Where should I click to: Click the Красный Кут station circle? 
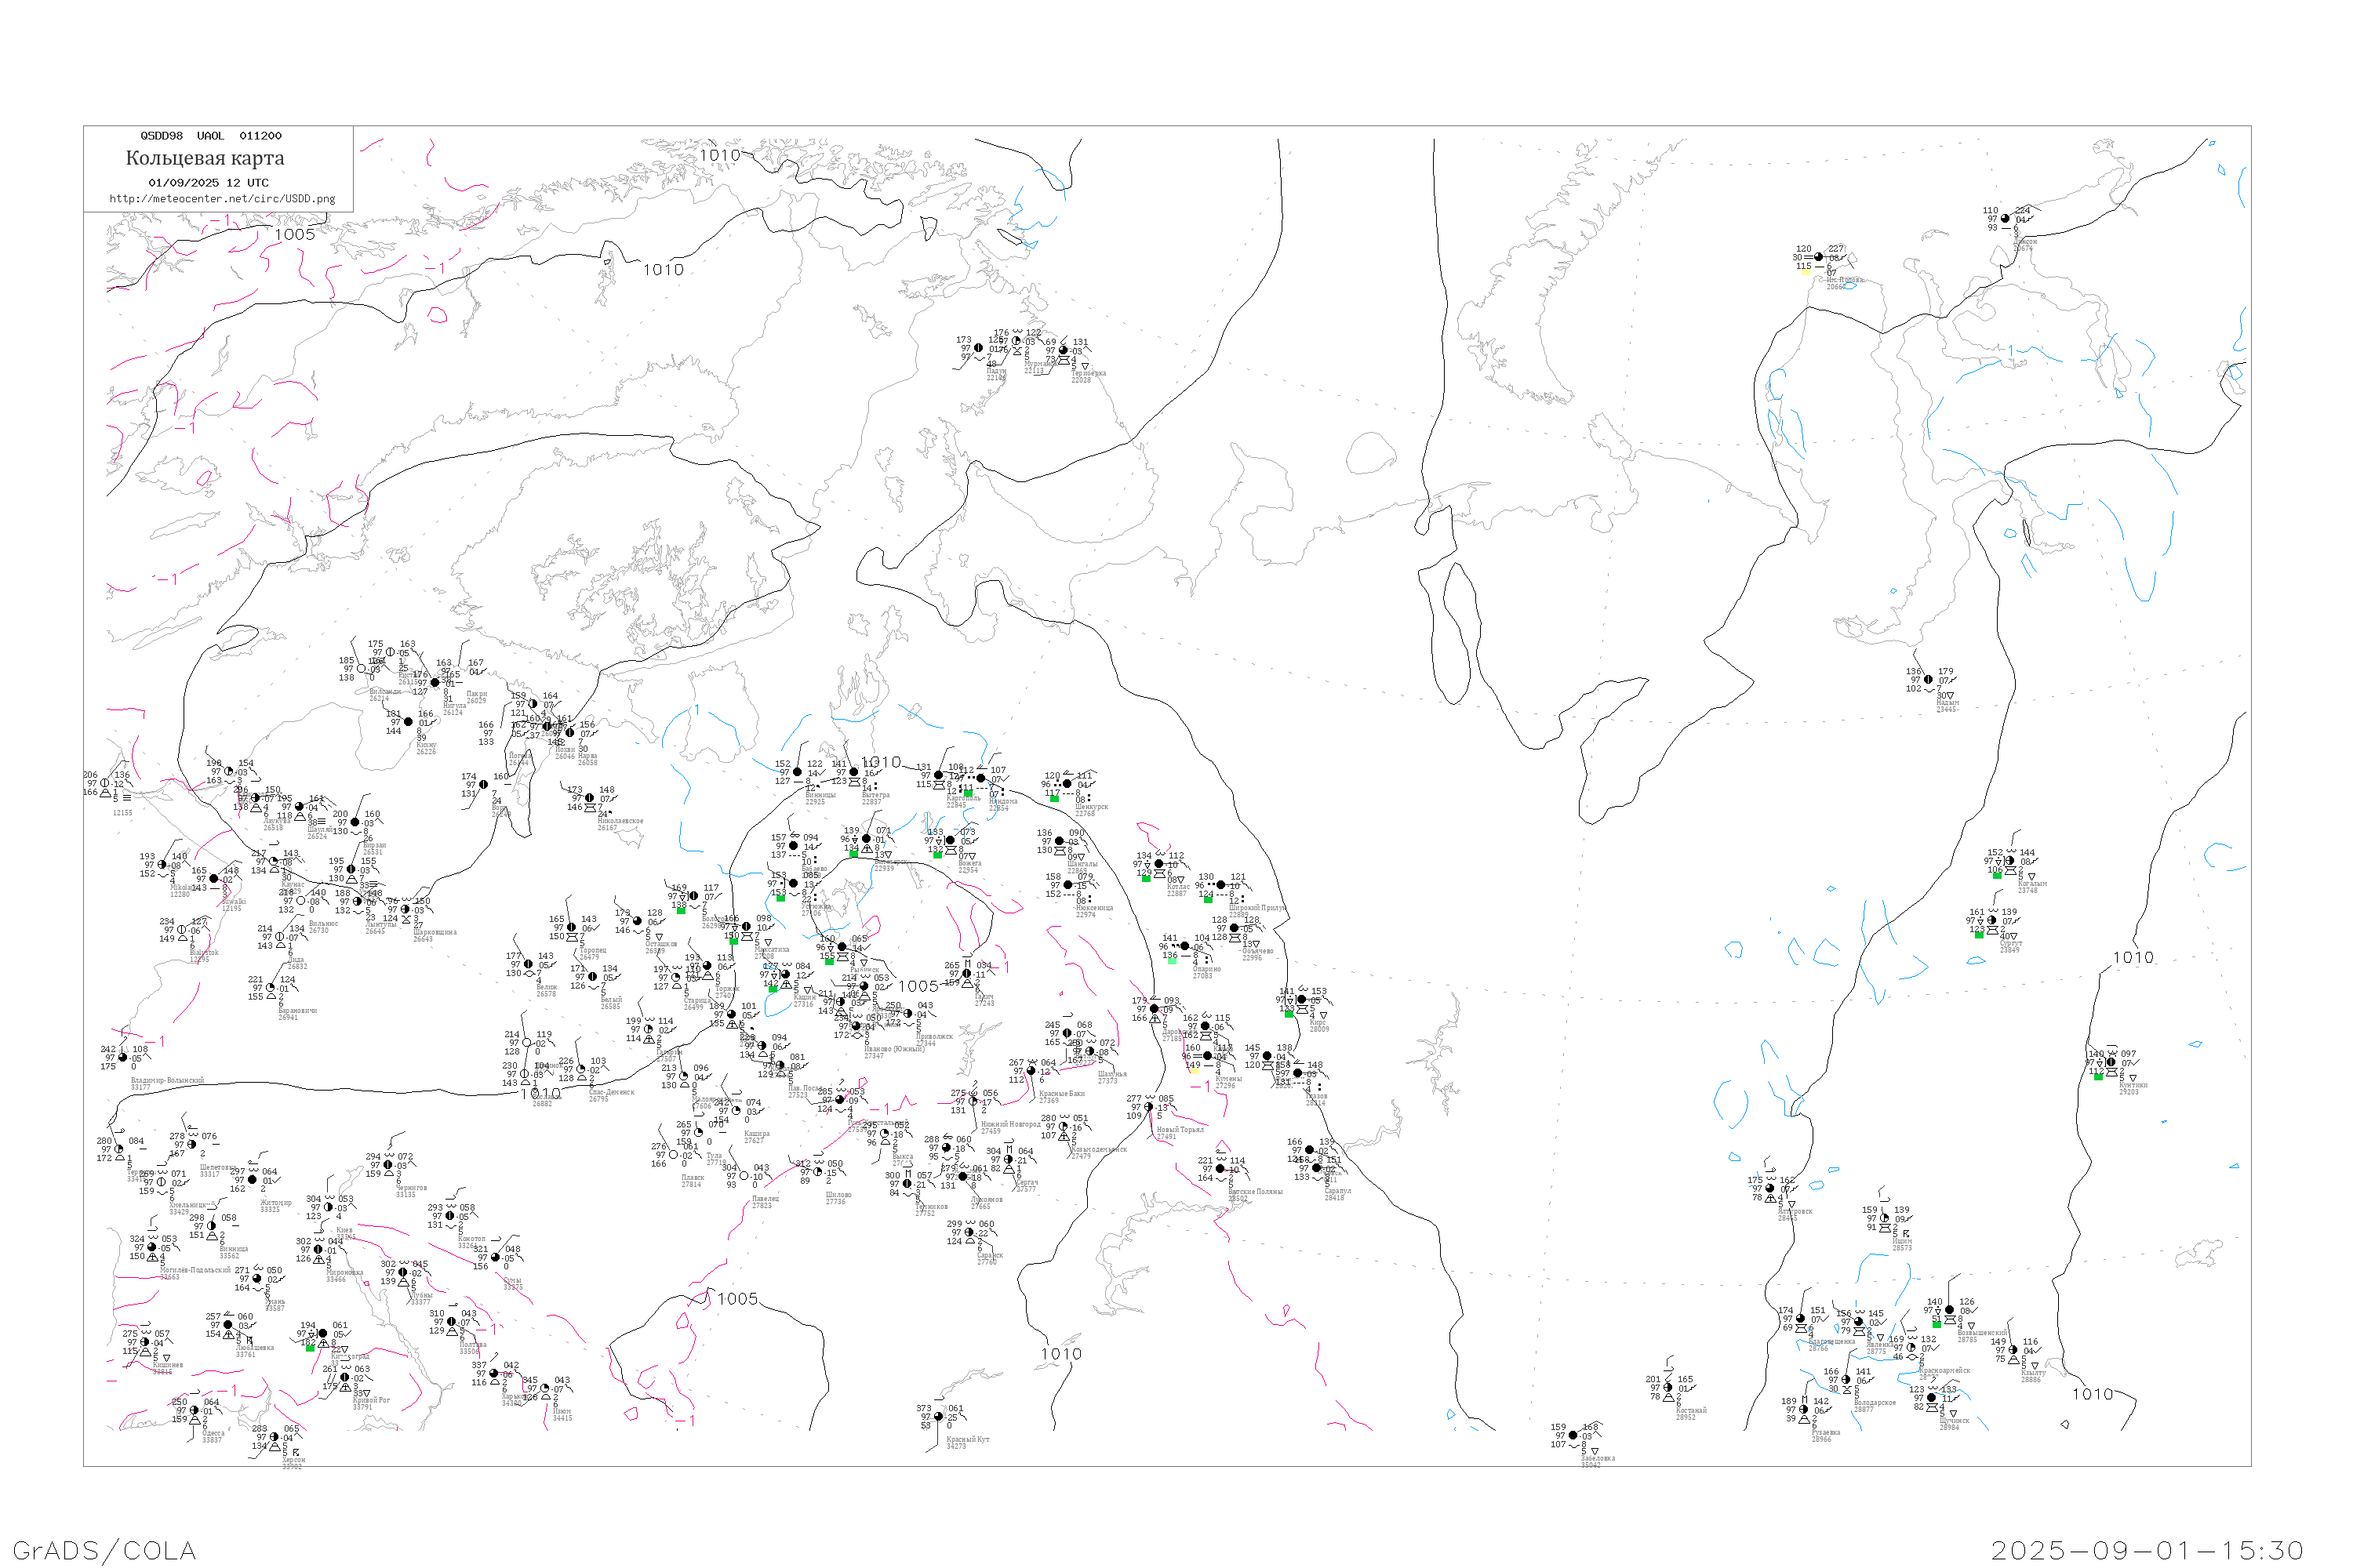tap(938, 1417)
